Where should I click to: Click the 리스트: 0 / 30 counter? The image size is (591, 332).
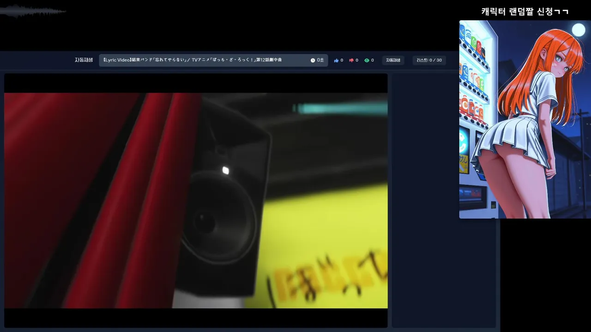click(429, 60)
